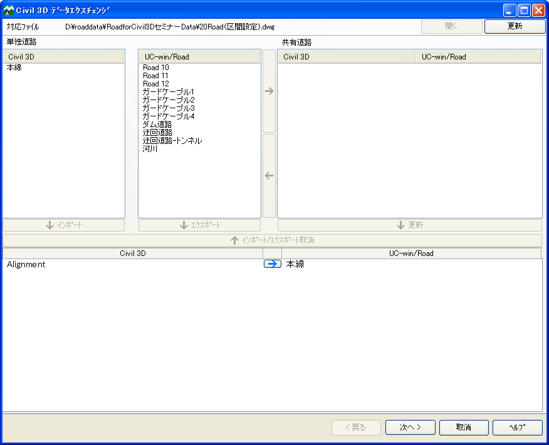
Task: Click the 戻る back button
Action: pyautogui.click(x=356, y=427)
